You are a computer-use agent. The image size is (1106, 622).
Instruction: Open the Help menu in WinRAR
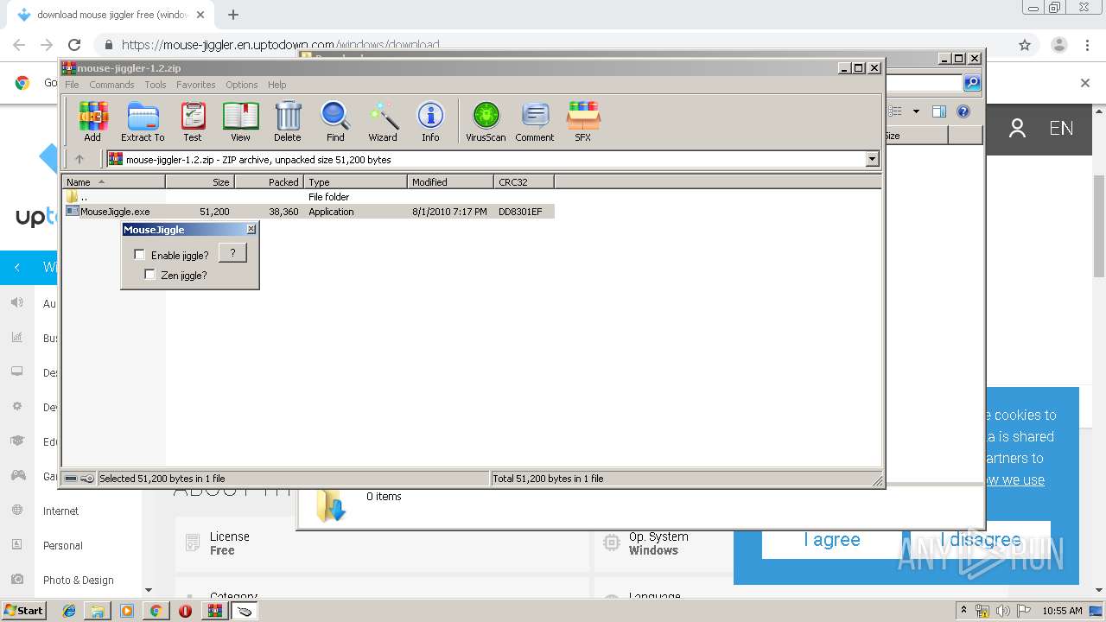pos(276,85)
